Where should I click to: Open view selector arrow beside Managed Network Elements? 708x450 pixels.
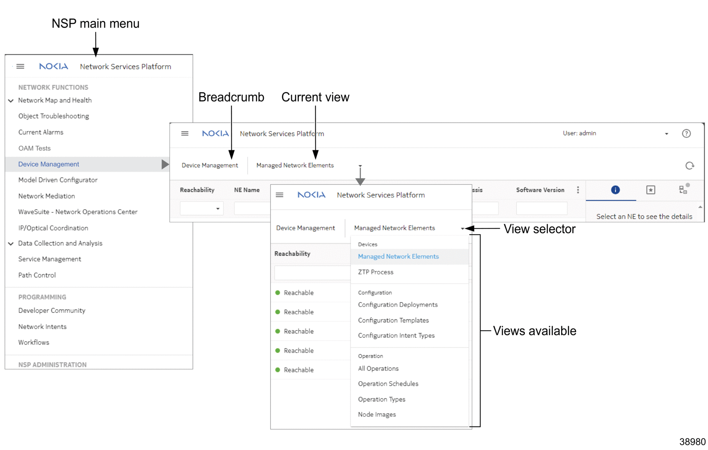click(462, 228)
